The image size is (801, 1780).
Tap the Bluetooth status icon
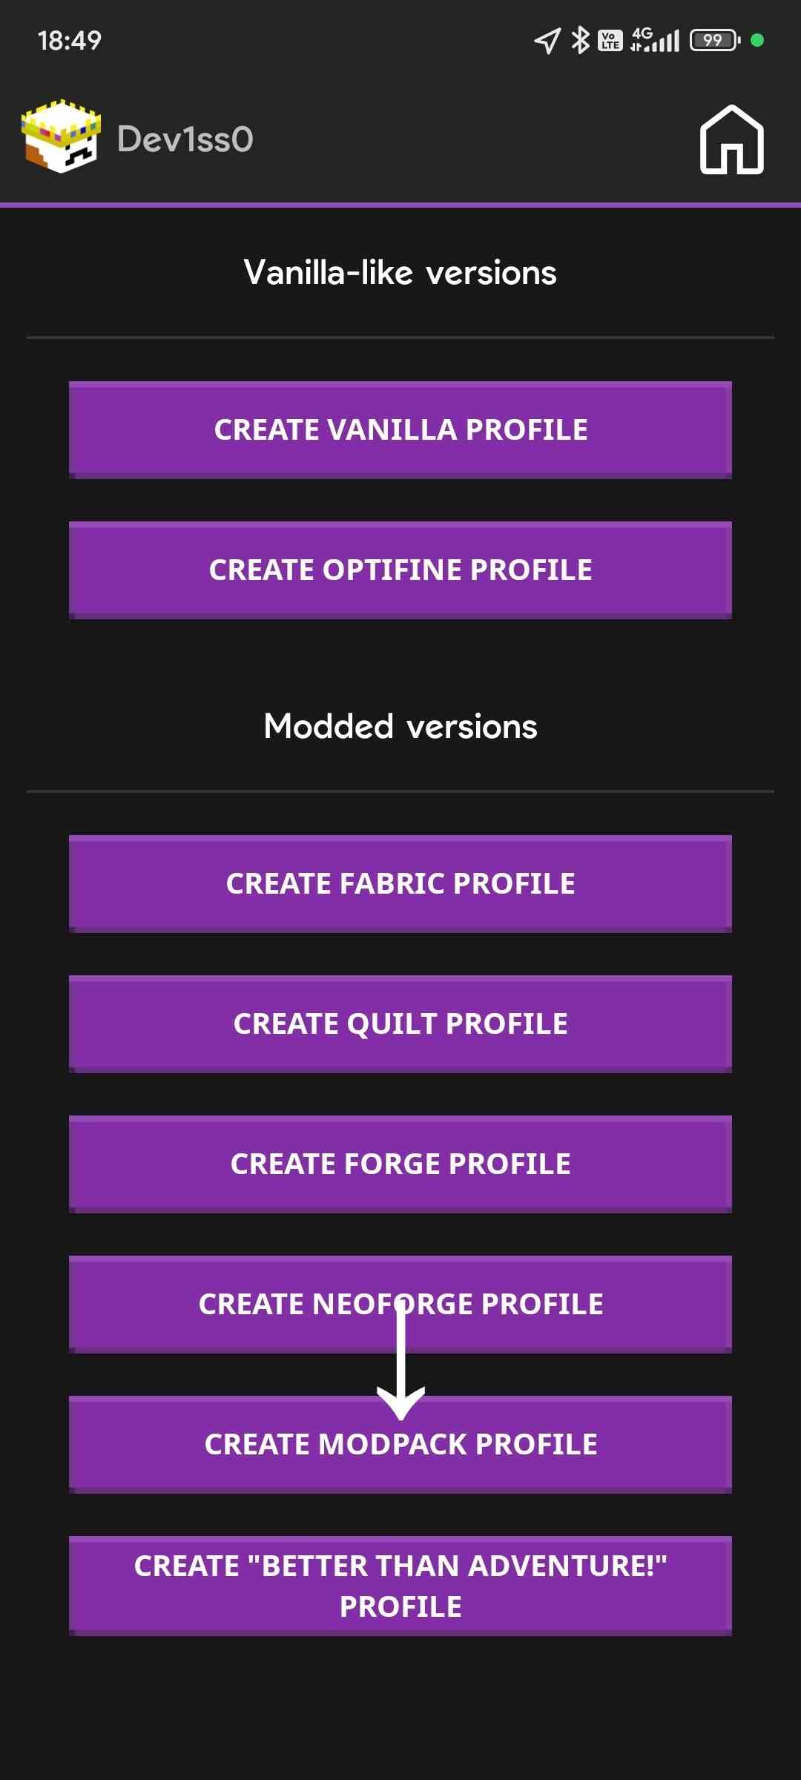pos(580,40)
